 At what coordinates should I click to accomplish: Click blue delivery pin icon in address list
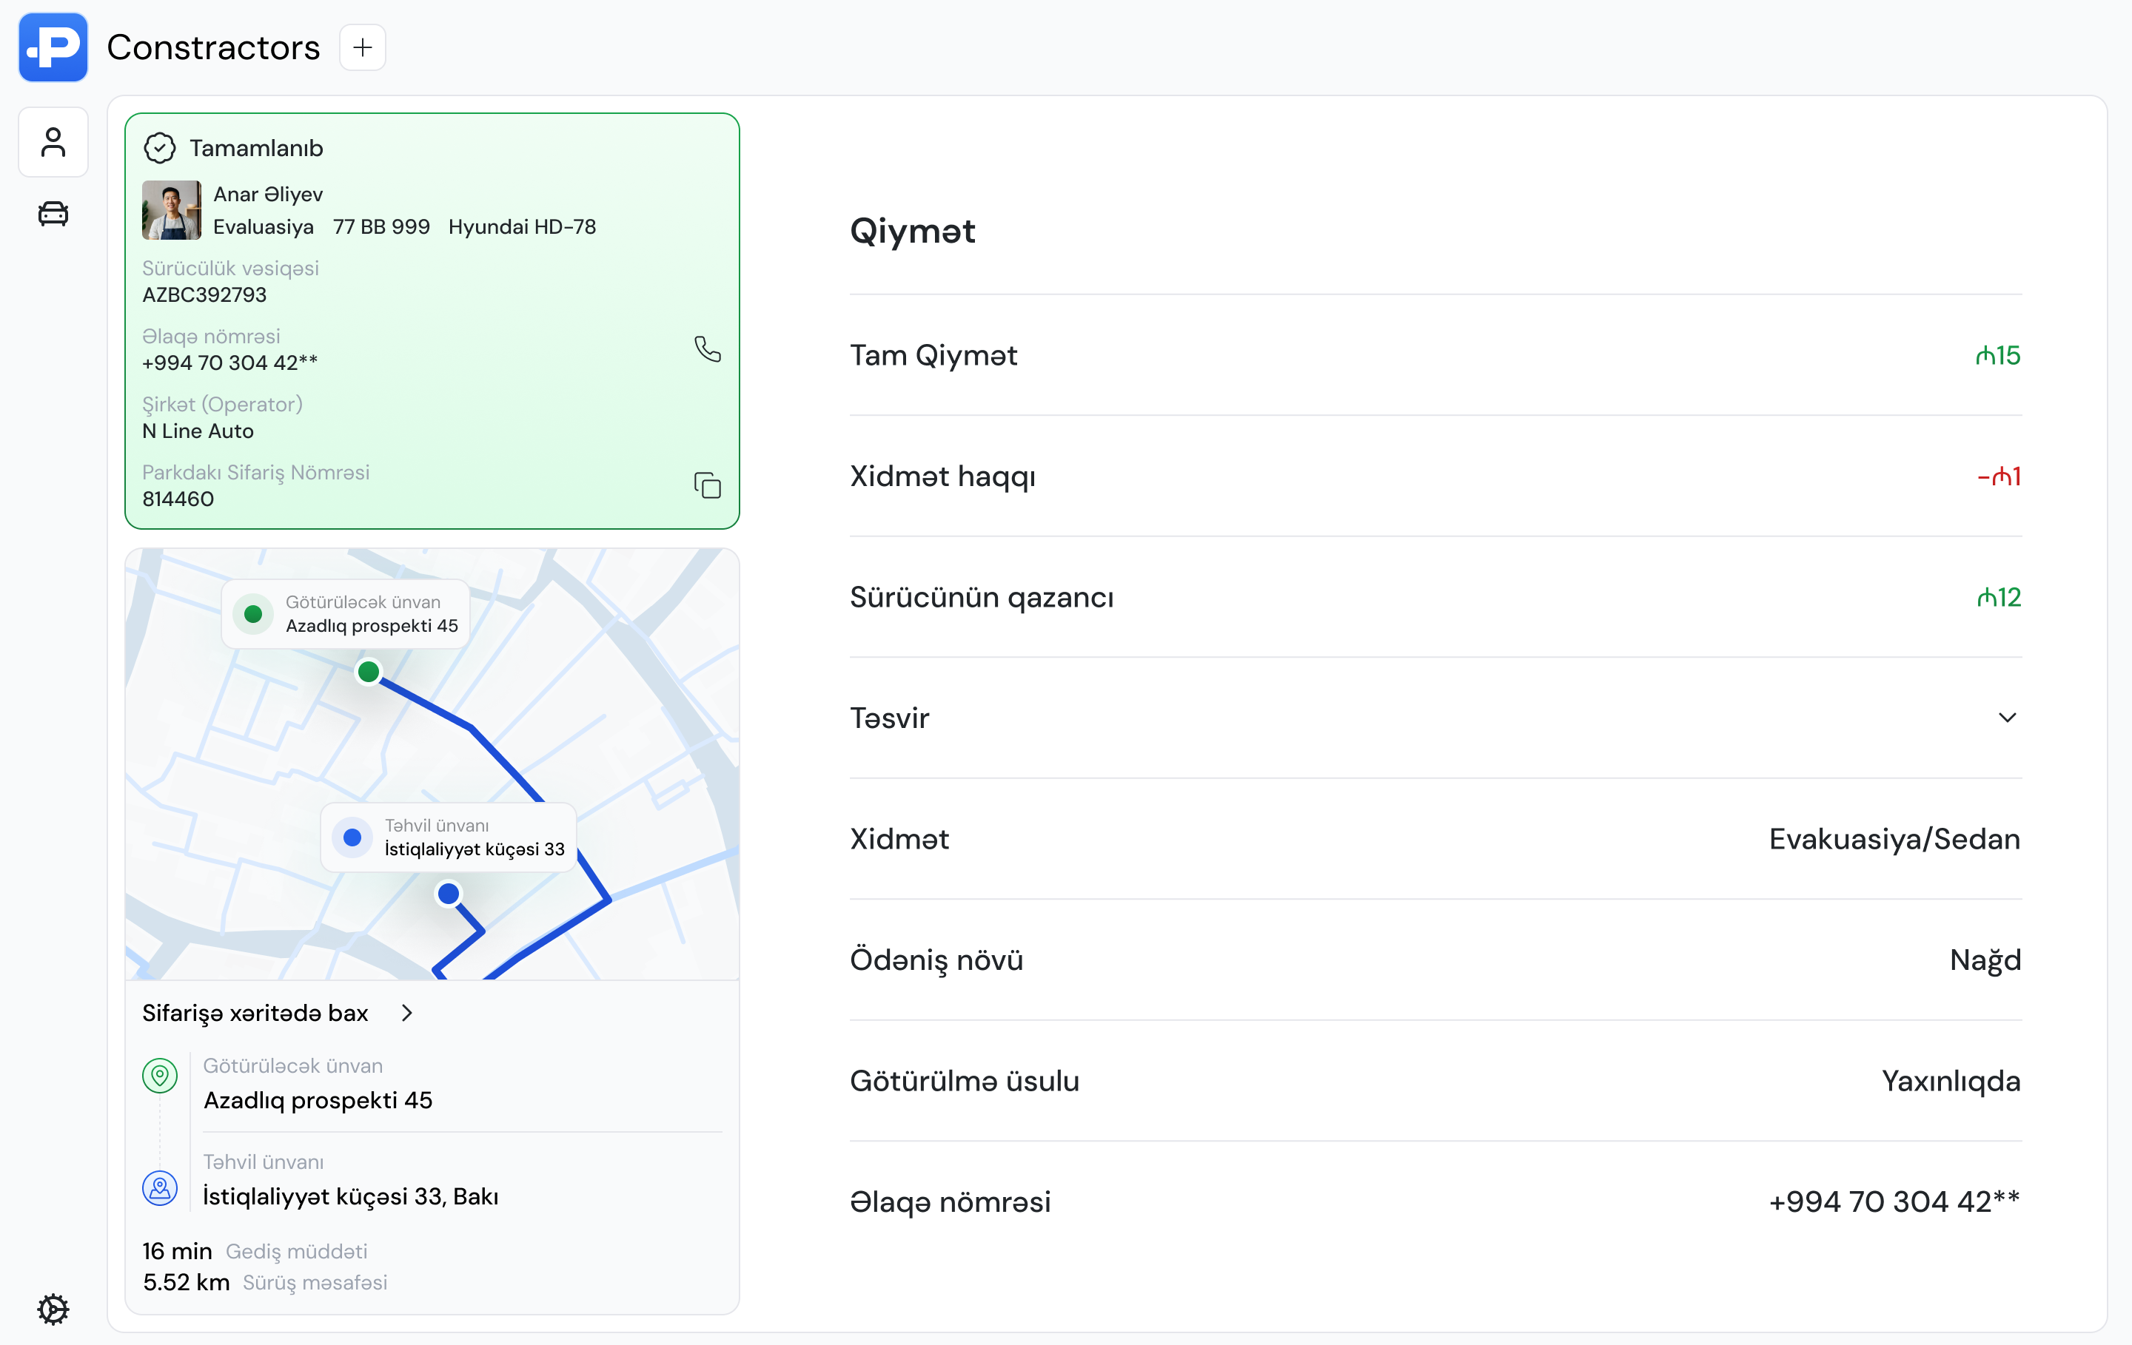[x=160, y=1187]
